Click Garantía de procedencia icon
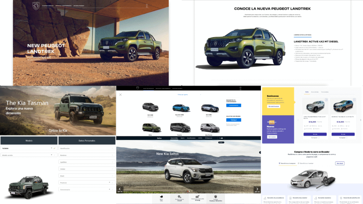Viewport: 363px width, 204px height. [265, 198]
